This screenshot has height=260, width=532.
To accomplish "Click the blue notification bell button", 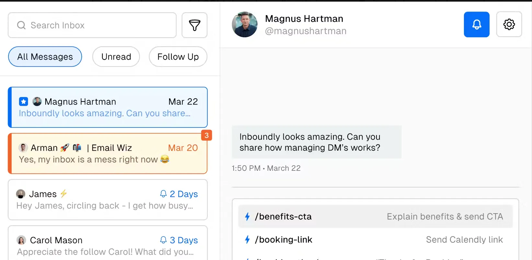I will click(477, 25).
